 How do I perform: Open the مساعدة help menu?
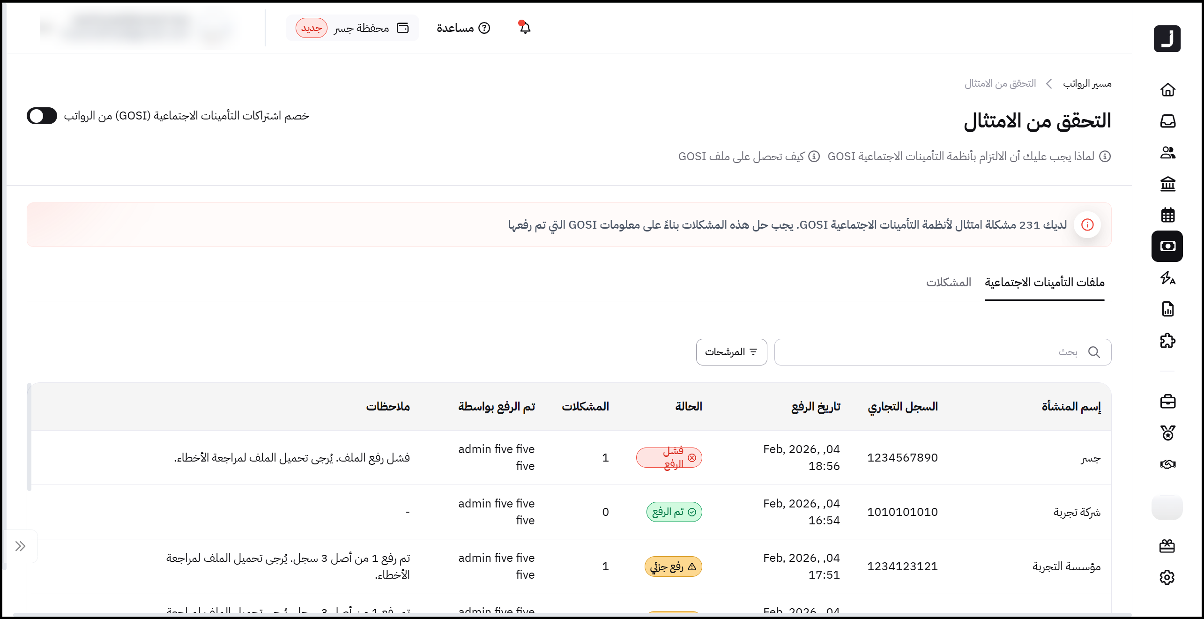tap(463, 28)
